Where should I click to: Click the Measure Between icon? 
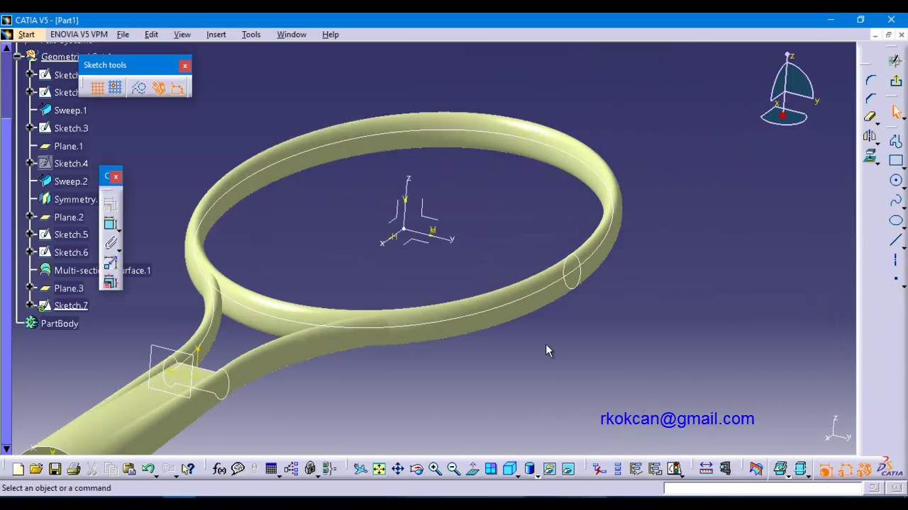pos(706,469)
